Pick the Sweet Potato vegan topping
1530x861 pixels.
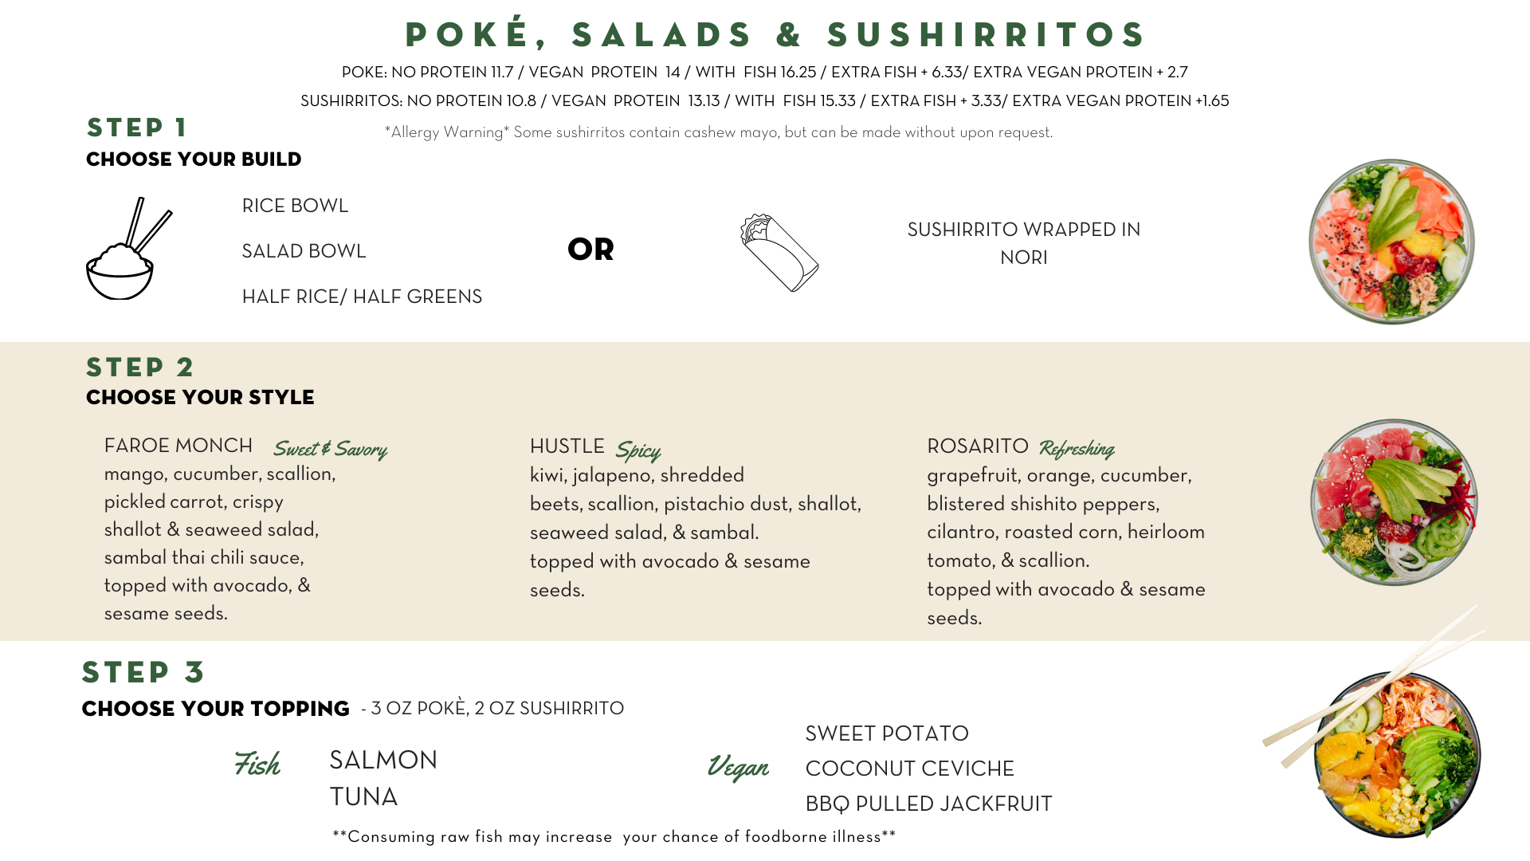pyautogui.click(x=886, y=733)
